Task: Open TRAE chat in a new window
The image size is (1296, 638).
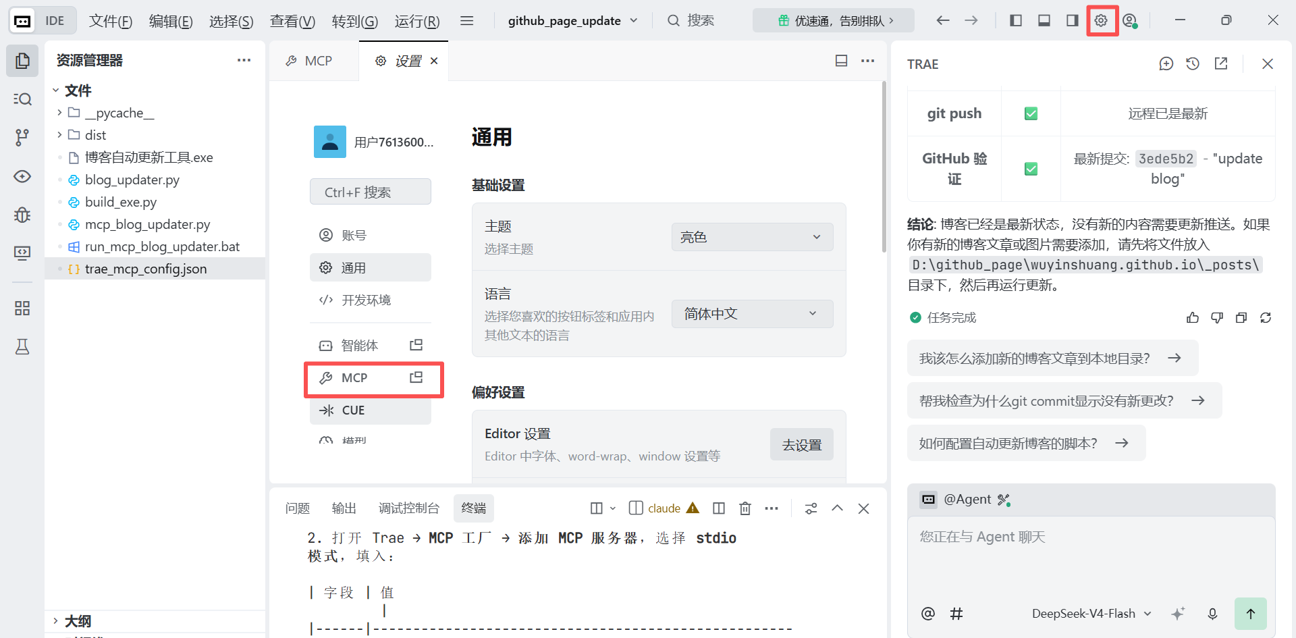Action: (1221, 63)
